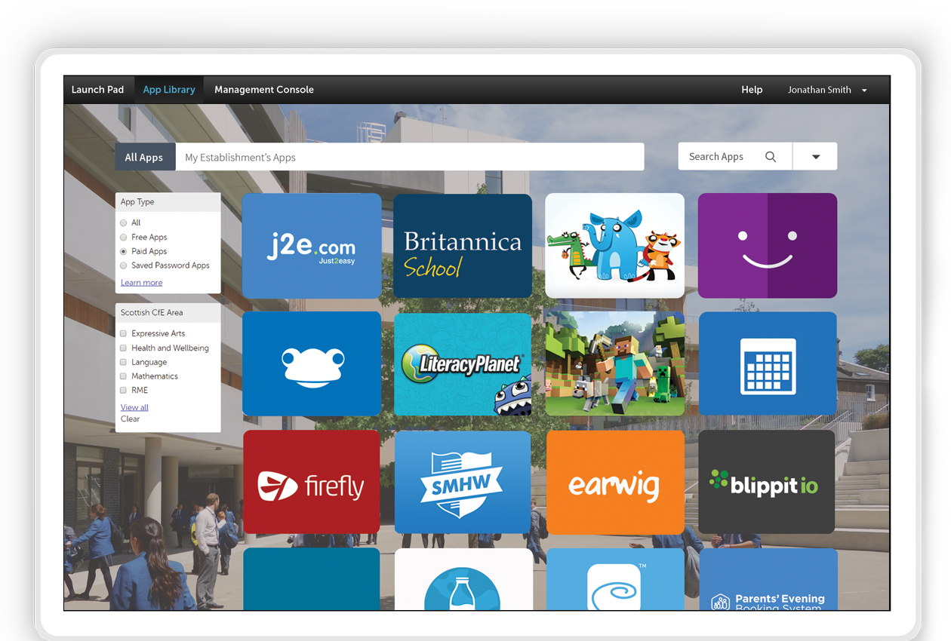Select the All app type radio button
Viewport: 951px width, 641px height.
click(x=124, y=223)
